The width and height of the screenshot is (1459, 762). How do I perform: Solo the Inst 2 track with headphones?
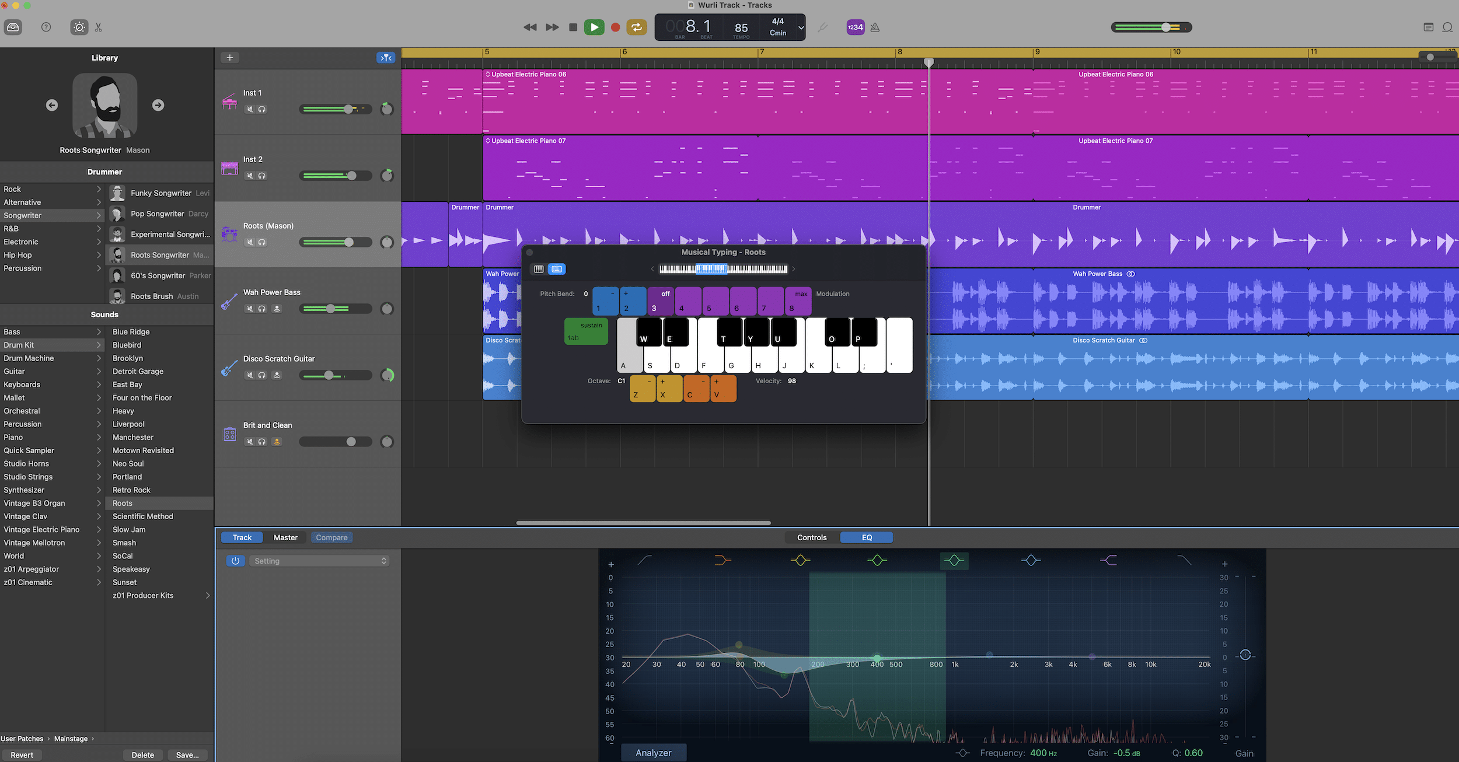262,176
